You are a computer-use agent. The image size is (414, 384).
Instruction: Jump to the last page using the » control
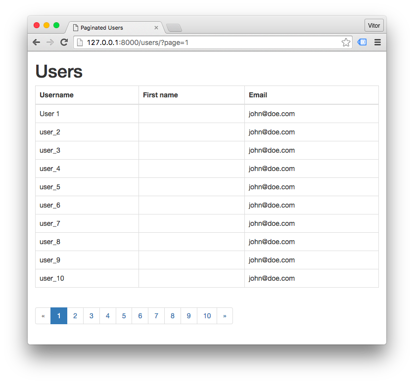225,316
